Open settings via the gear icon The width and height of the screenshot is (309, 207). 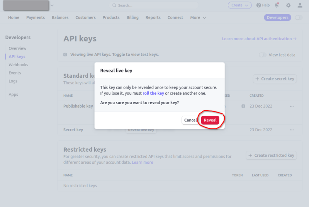point(288,5)
